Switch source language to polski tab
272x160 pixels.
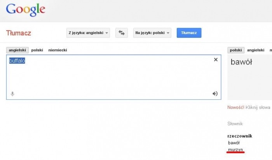pyautogui.click(x=37, y=50)
